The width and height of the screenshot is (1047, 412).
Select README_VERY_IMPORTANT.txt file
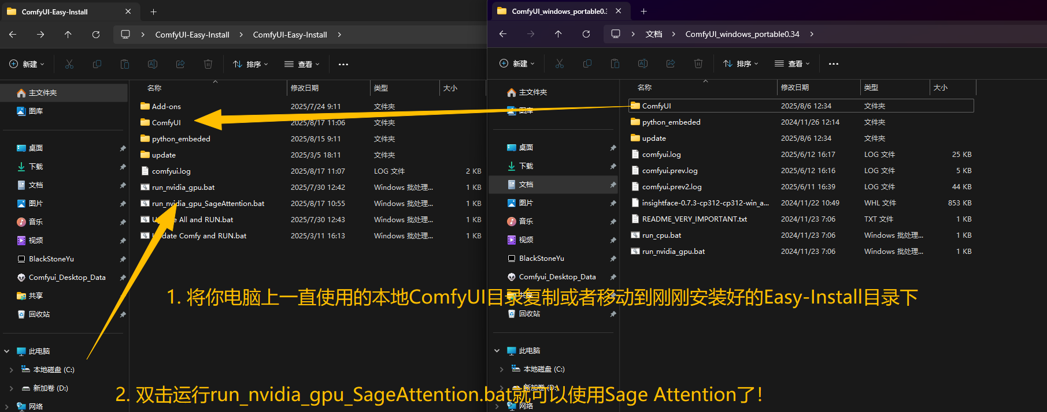[x=694, y=219]
